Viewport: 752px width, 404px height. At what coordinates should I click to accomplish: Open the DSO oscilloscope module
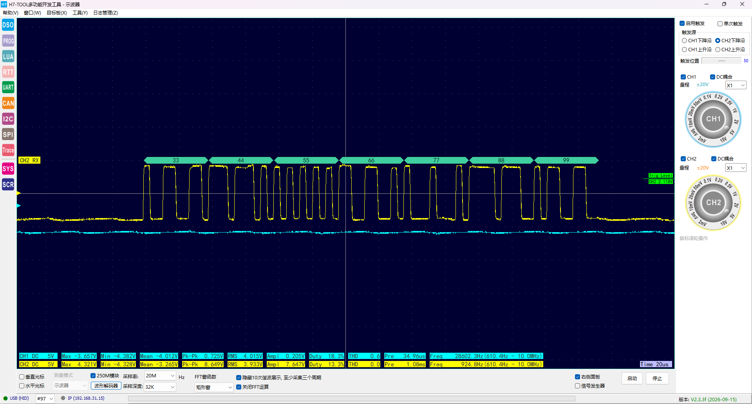click(x=8, y=25)
